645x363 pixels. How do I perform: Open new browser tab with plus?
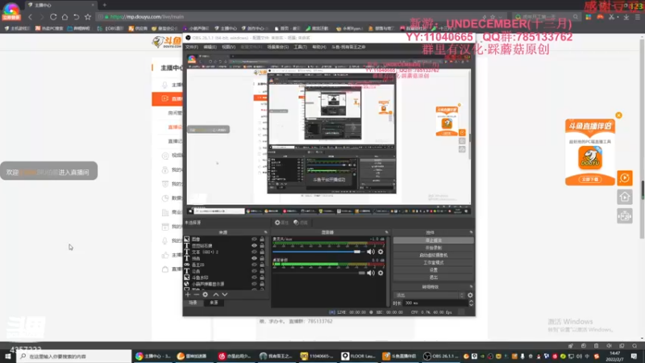tap(105, 5)
